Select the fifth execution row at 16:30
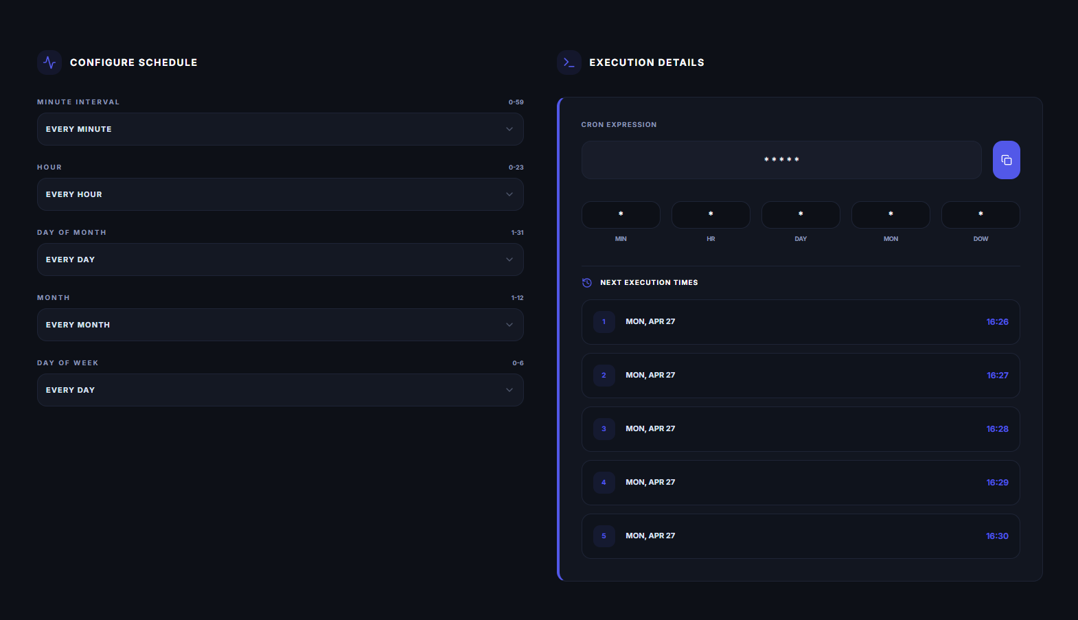 coord(801,536)
